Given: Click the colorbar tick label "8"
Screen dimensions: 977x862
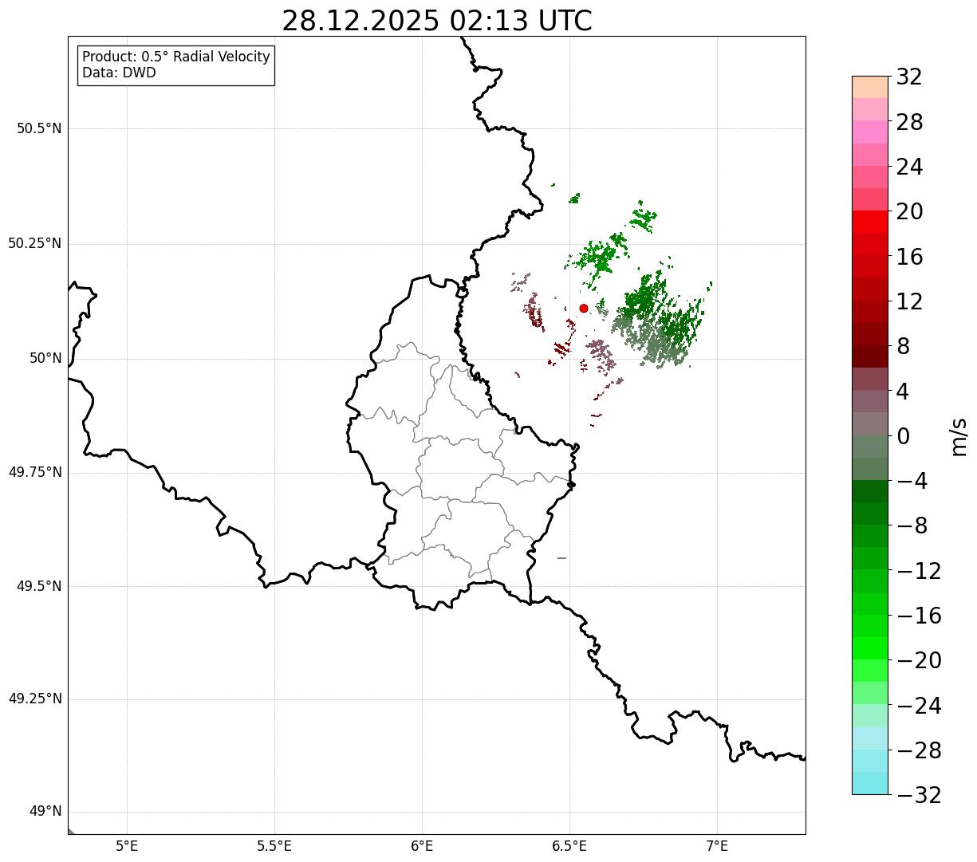Looking at the screenshot, I should (x=903, y=347).
